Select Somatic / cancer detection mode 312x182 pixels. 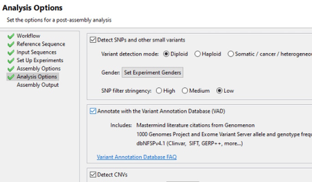click(230, 54)
